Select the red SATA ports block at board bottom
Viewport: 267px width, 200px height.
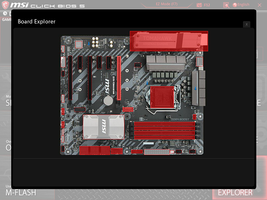(x=95, y=150)
